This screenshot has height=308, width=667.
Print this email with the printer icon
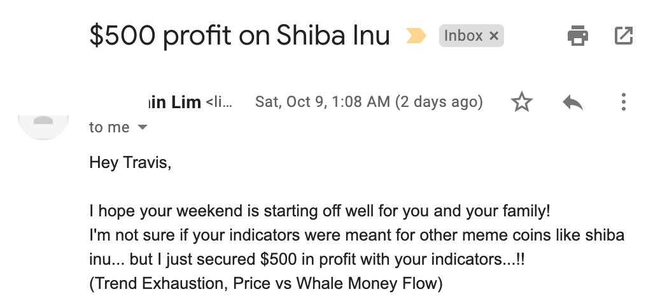pyautogui.click(x=578, y=35)
